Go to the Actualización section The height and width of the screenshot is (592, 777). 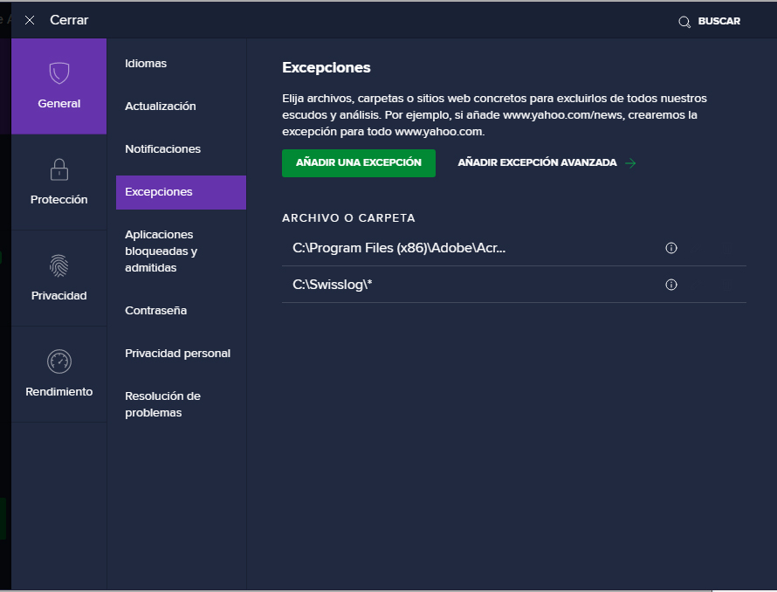click(x=161, y=107)
